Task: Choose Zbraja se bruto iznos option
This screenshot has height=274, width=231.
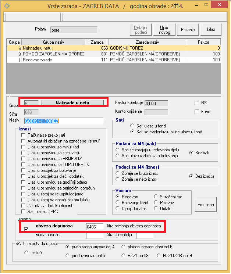Action: coord(118,173)
